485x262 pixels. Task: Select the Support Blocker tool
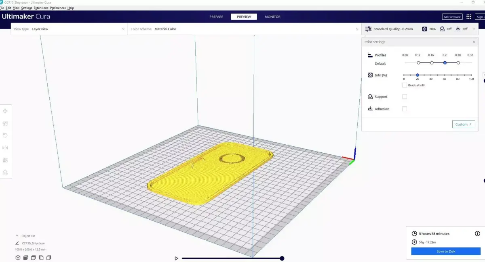coord(6,172)
